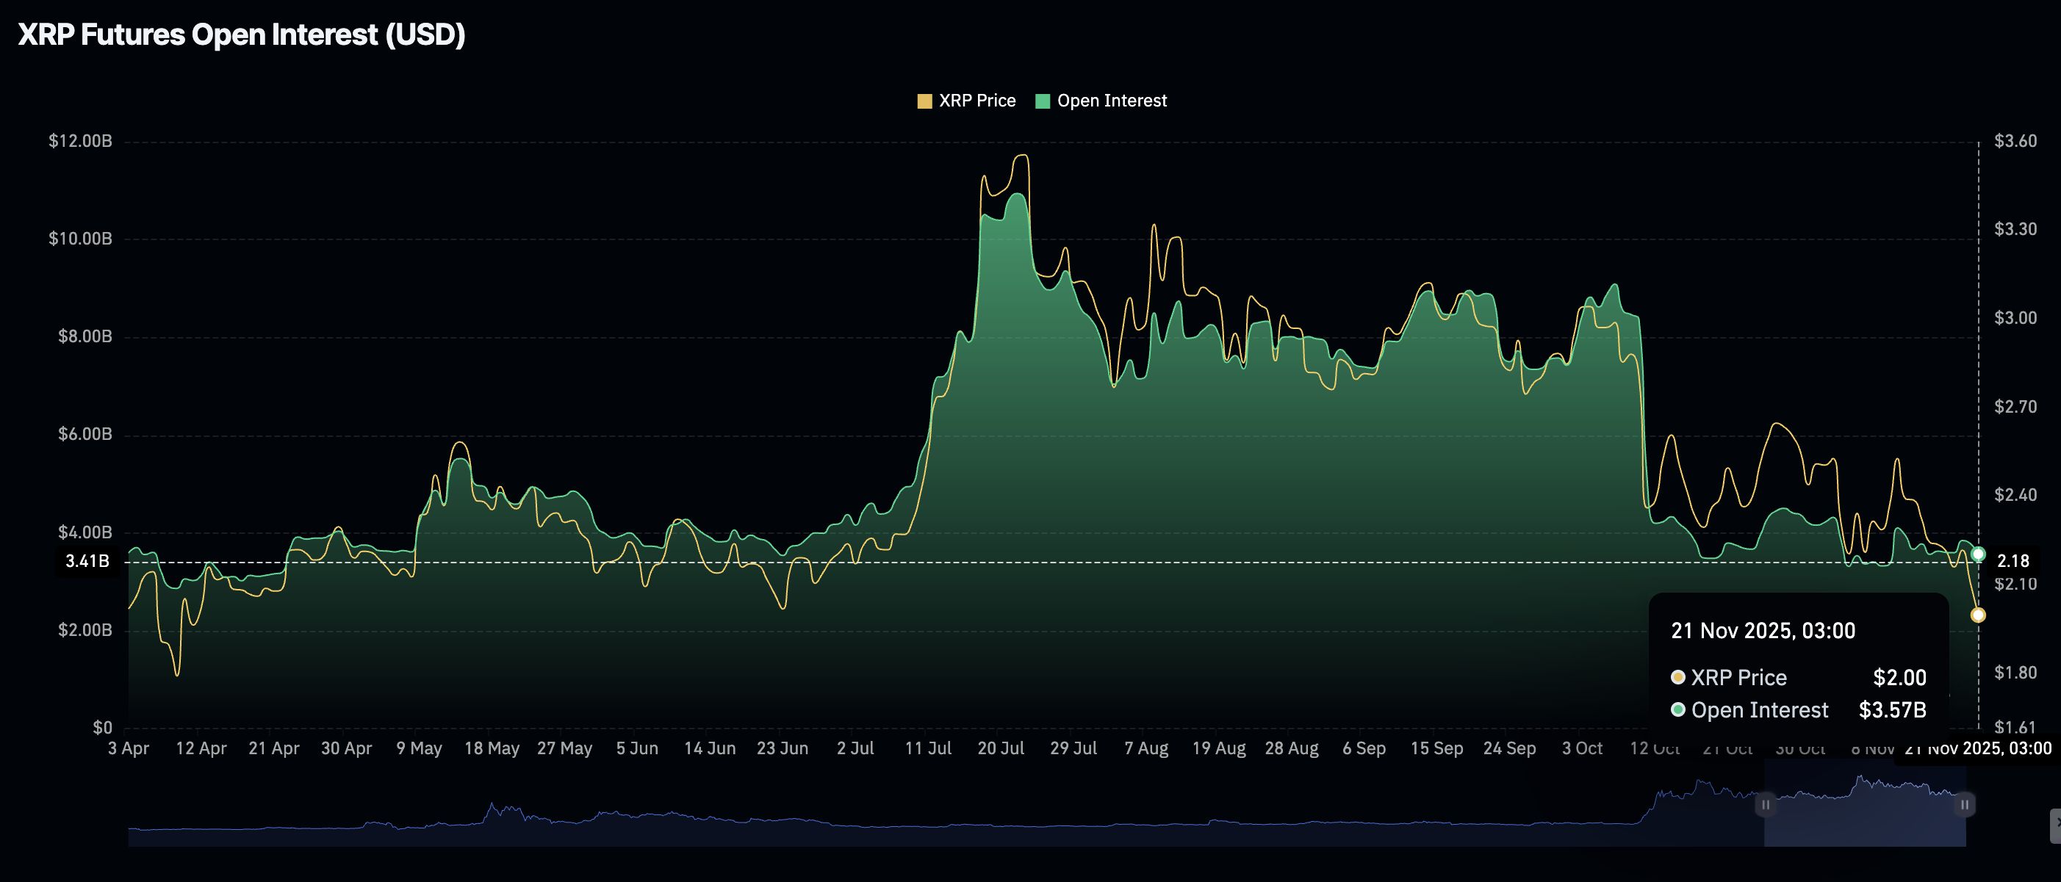
Task: Click the 3.41B axis value flag
Action: (87, 562)
